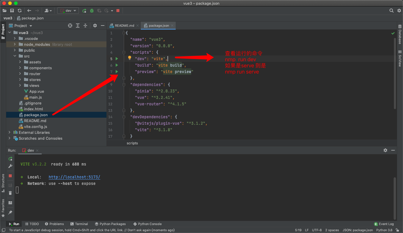This screenshot has height=233, width=403.
Task: Open the Python Console tab
Action: 147,224
